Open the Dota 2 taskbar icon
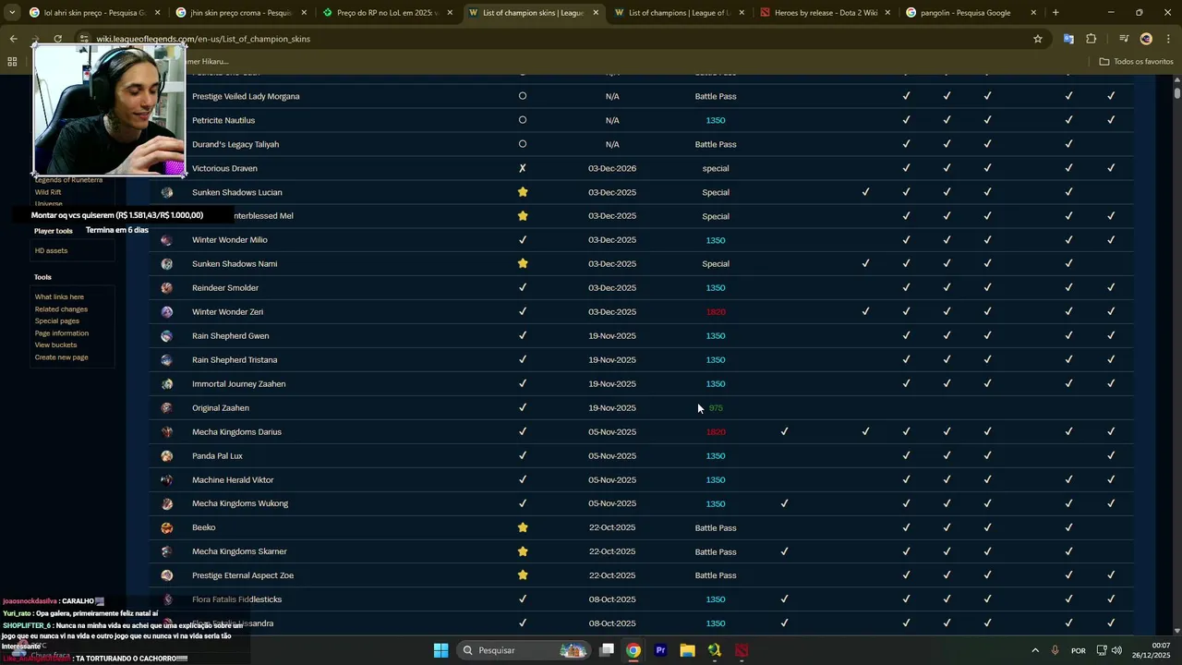The image size is (1182, 665). 742,650
